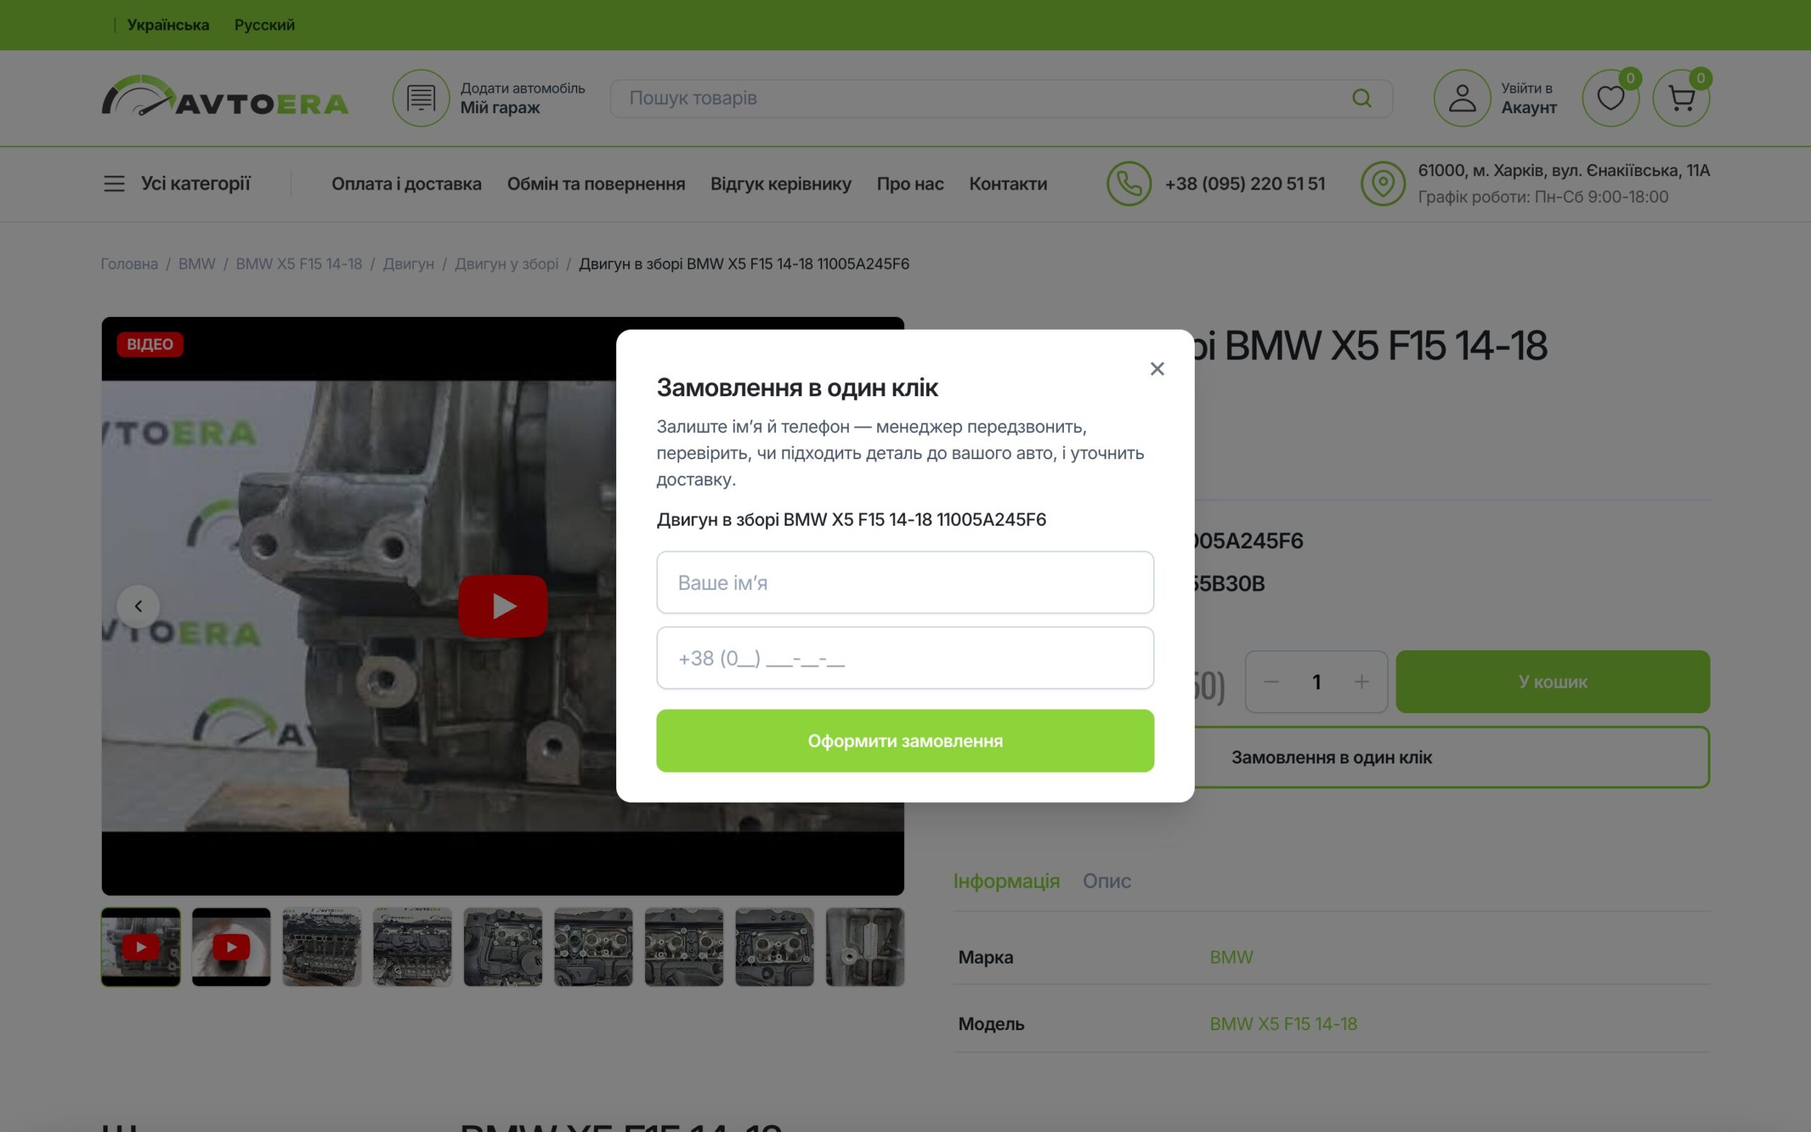Go to Двигун у зборі breadcrumb
This screenshot has height=1132, width=1811.
pyautogui.click(x=507, y=263)
